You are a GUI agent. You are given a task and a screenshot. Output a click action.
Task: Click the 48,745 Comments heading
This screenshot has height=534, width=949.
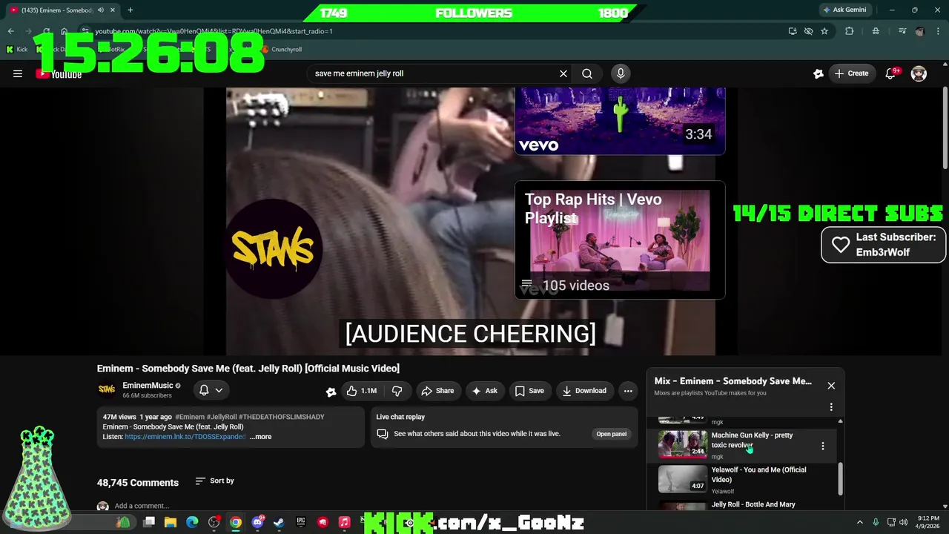pos(138,483)
